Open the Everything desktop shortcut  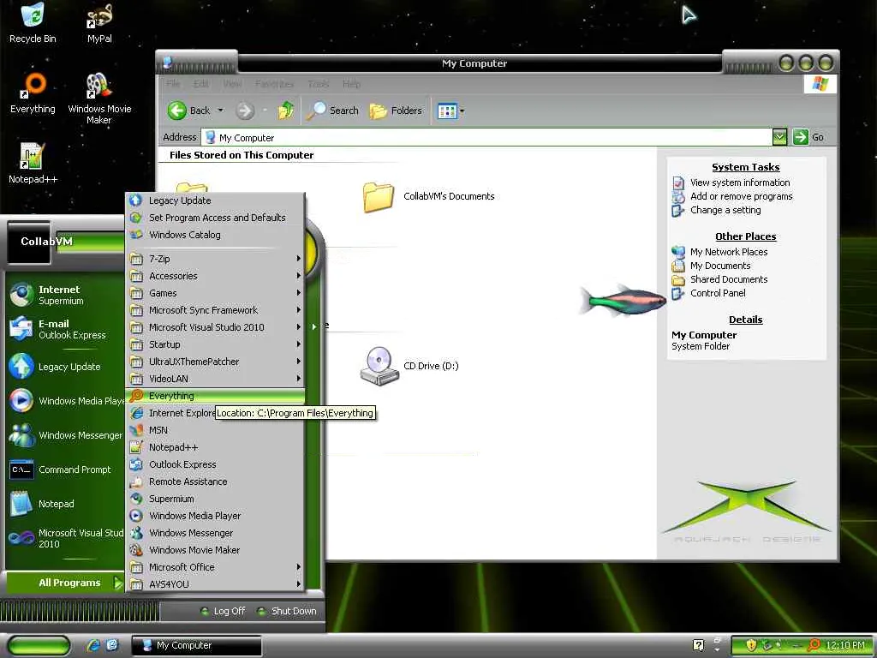[33, 93]
